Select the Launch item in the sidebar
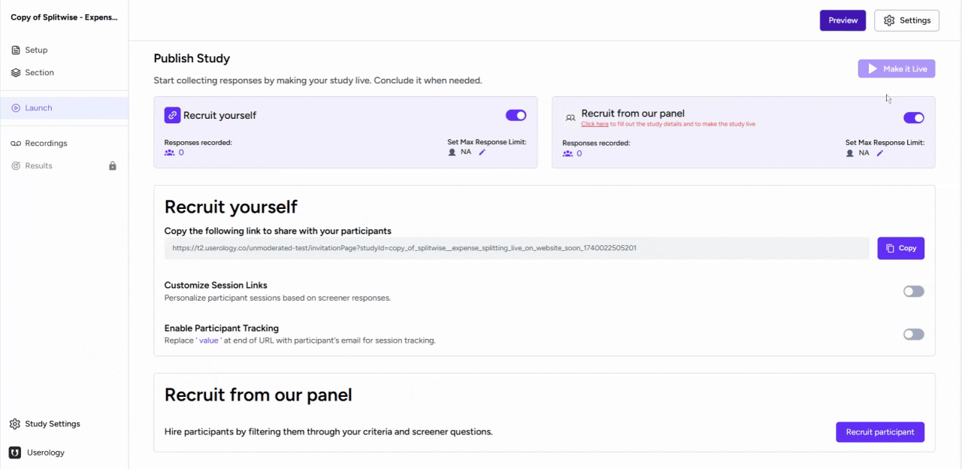This screenshot has width=962, height=469. 37,107
